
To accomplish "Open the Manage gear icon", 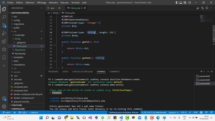I will [4, 106].
